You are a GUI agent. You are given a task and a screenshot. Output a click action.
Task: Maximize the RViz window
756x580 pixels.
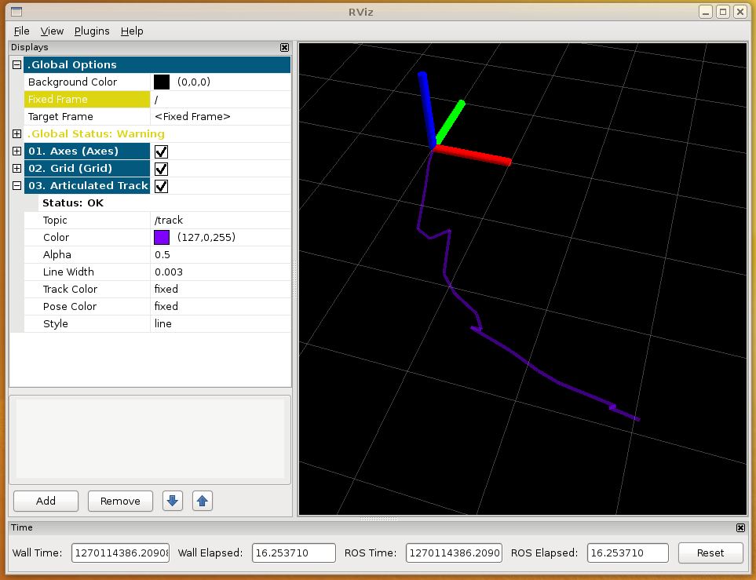click(723, 11)
